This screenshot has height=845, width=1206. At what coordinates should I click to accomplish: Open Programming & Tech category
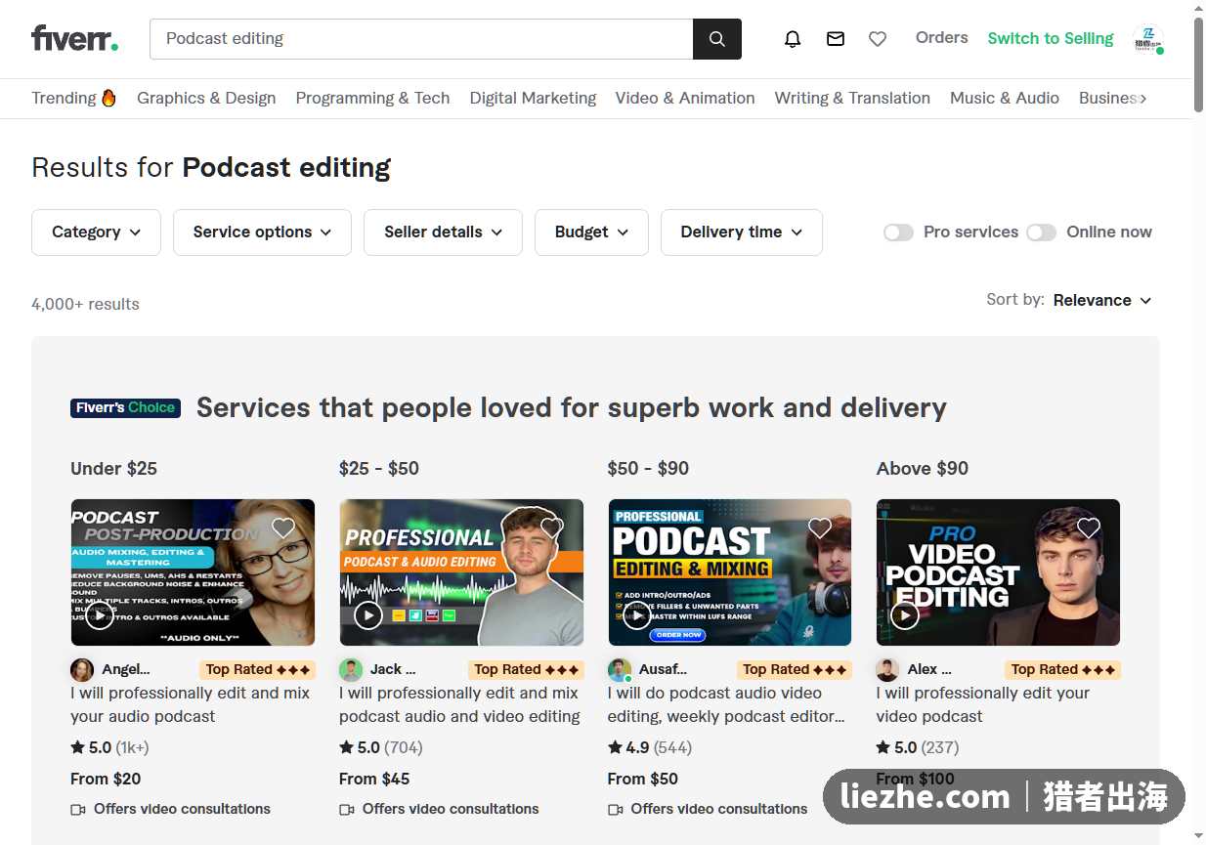[372, 98]
